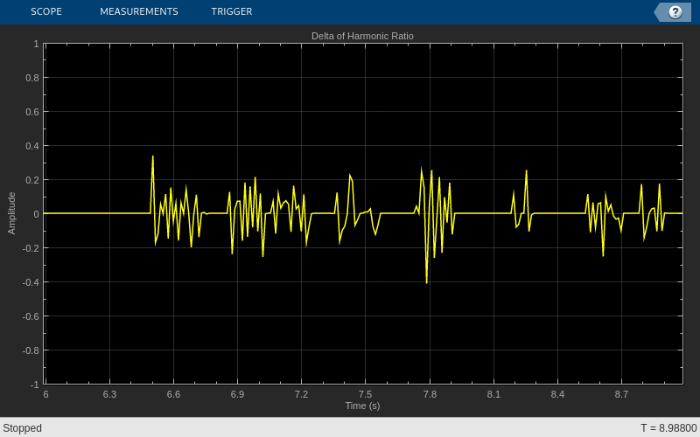
Task: Click the 'Time (s)' x-axis label
Action: pyautogui.click(x=362, y=406)
